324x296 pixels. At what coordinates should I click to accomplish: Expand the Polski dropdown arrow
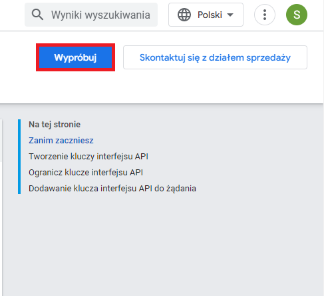tap(230, 15)
